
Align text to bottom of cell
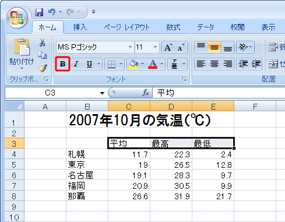tap(227, 47)
